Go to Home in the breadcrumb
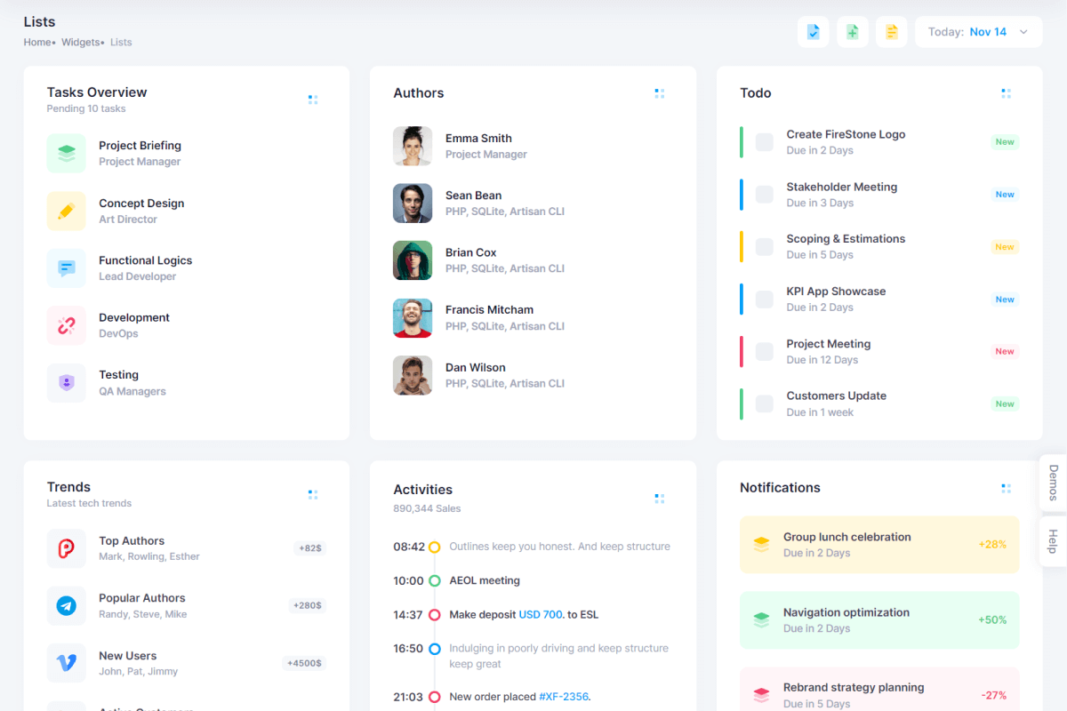 coord(37,43)
